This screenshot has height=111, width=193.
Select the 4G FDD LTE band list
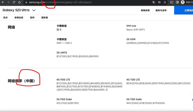click(x=90, y=87)
